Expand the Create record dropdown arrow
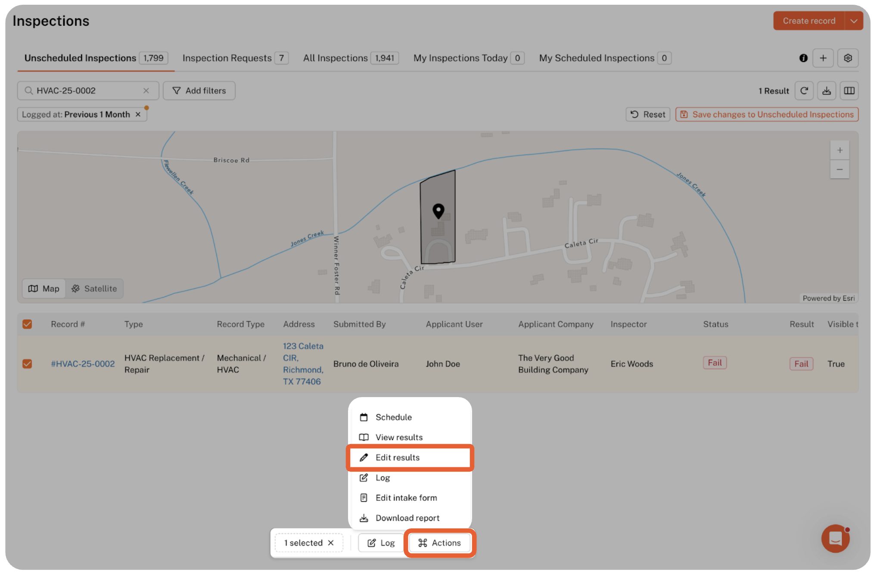The width and height of the screenshot is (877, 578). (853, 21)
